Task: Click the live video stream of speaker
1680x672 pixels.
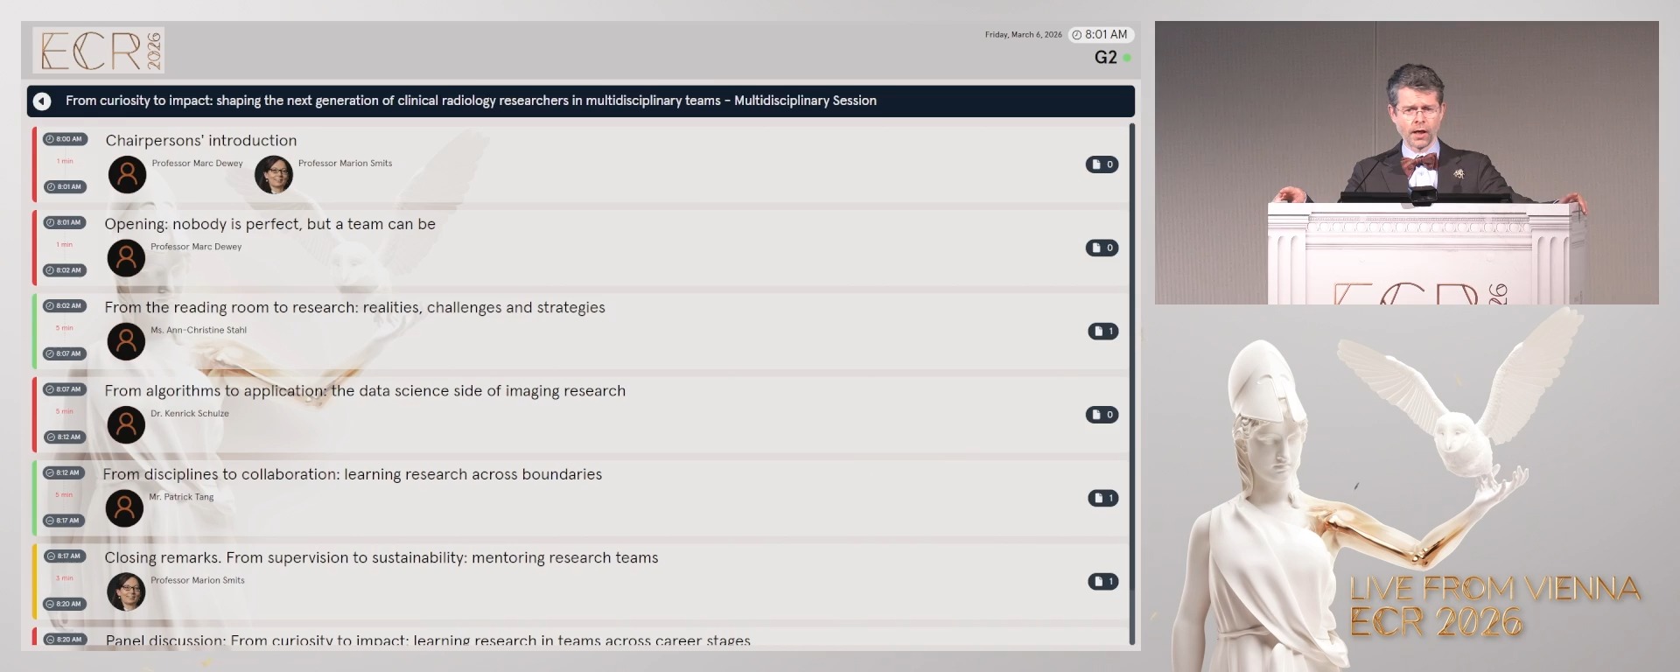Action: 1406,163
